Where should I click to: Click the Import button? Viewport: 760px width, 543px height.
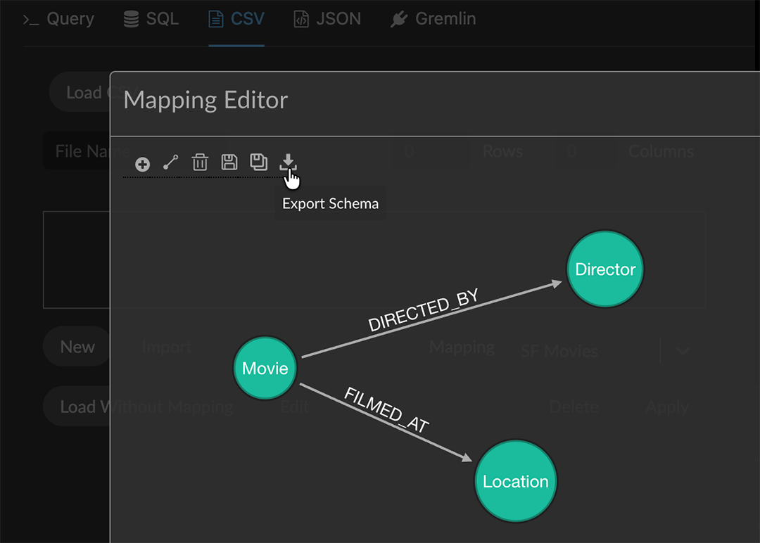[x=167, y=346]
